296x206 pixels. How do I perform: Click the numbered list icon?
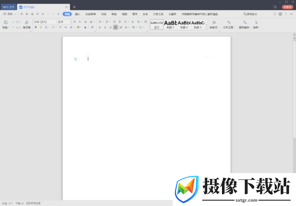(107, 22)
